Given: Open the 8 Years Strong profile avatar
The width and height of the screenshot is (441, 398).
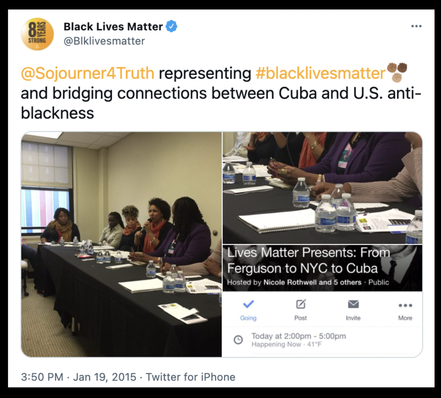Looking at the screenshot, I should [x=37, y=34].
